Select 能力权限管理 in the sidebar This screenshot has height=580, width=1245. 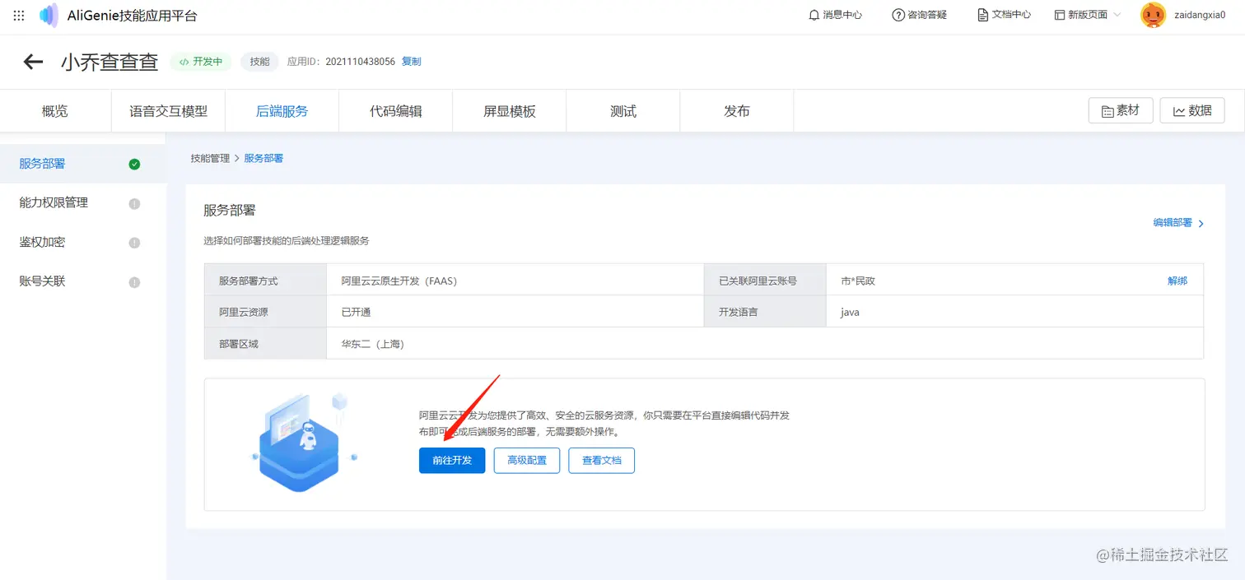pyautogui.click(x=82, y=202)
